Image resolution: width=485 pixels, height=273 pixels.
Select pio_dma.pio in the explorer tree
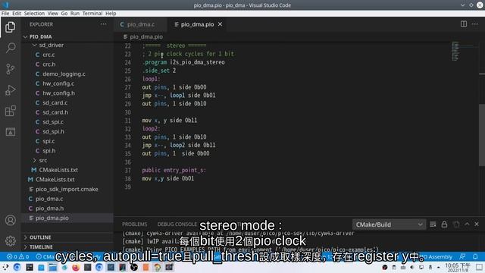[x=52, y=218]
